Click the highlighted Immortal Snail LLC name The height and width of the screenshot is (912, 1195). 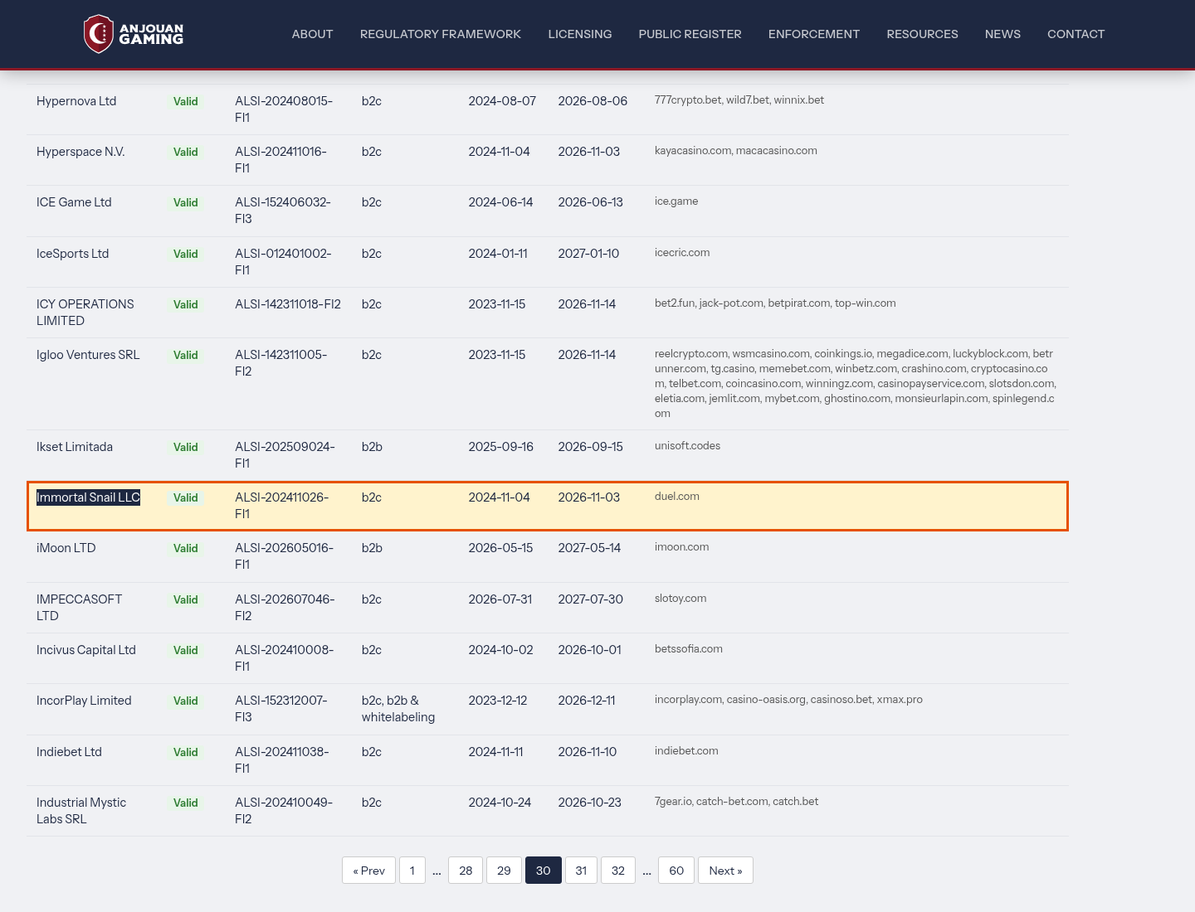(x=88, y=497)
